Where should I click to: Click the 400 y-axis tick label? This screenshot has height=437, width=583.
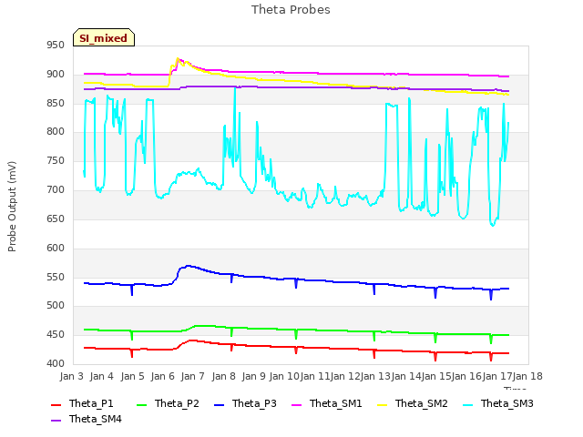pos(56,363)
